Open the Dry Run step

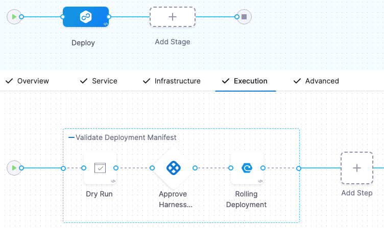click(100, 168)
